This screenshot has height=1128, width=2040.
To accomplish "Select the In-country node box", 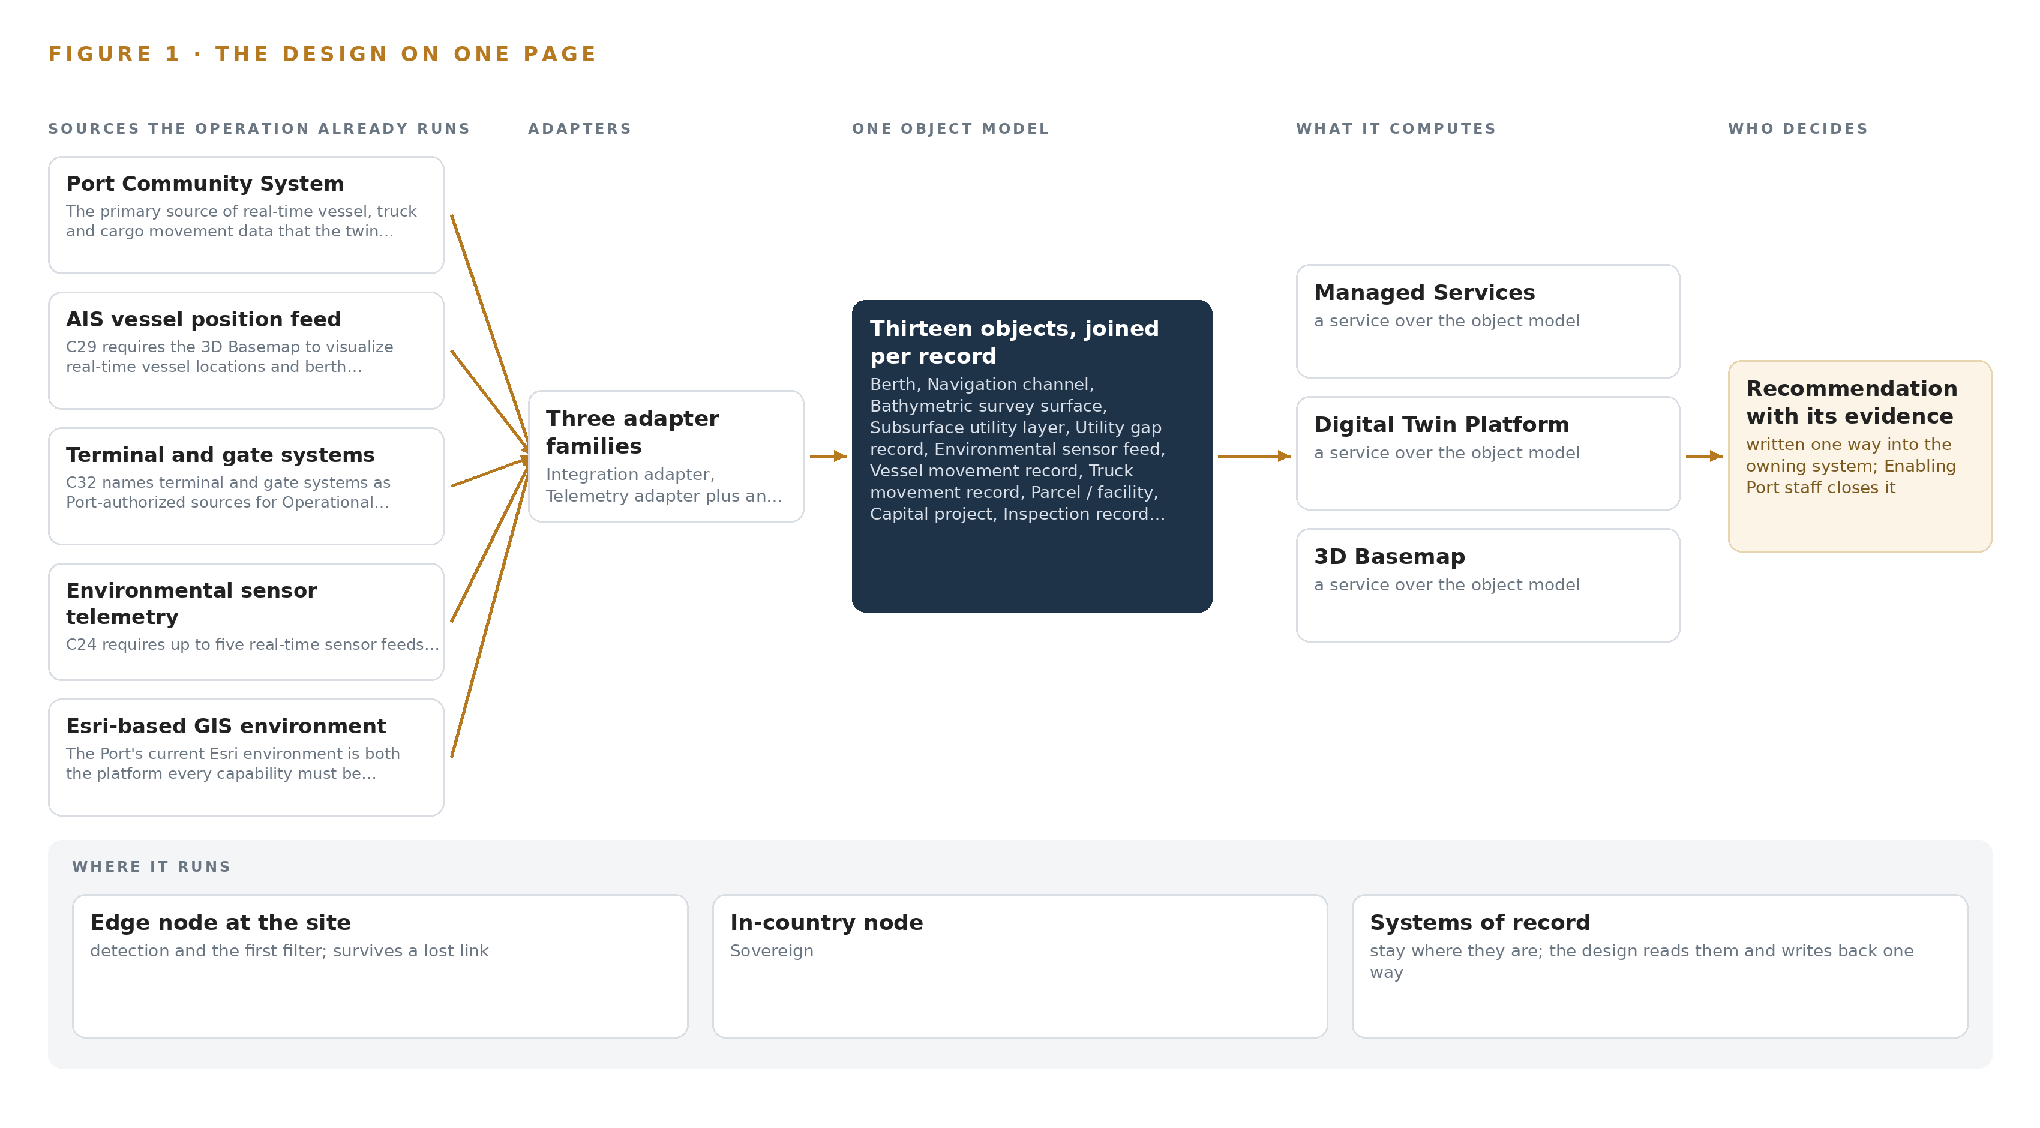I will click(1020, 967).
